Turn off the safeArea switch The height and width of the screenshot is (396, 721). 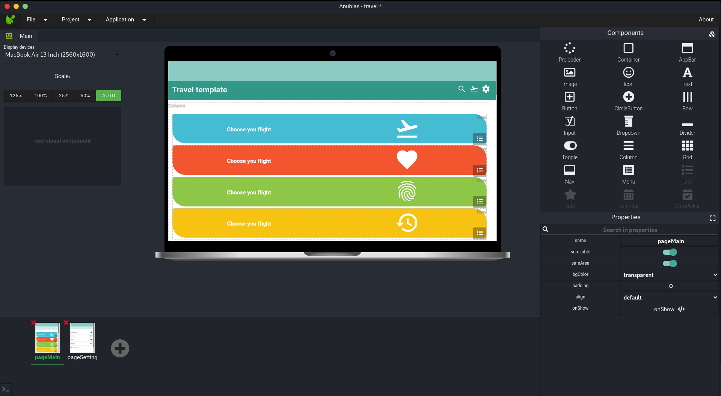(x=670, y=263)
